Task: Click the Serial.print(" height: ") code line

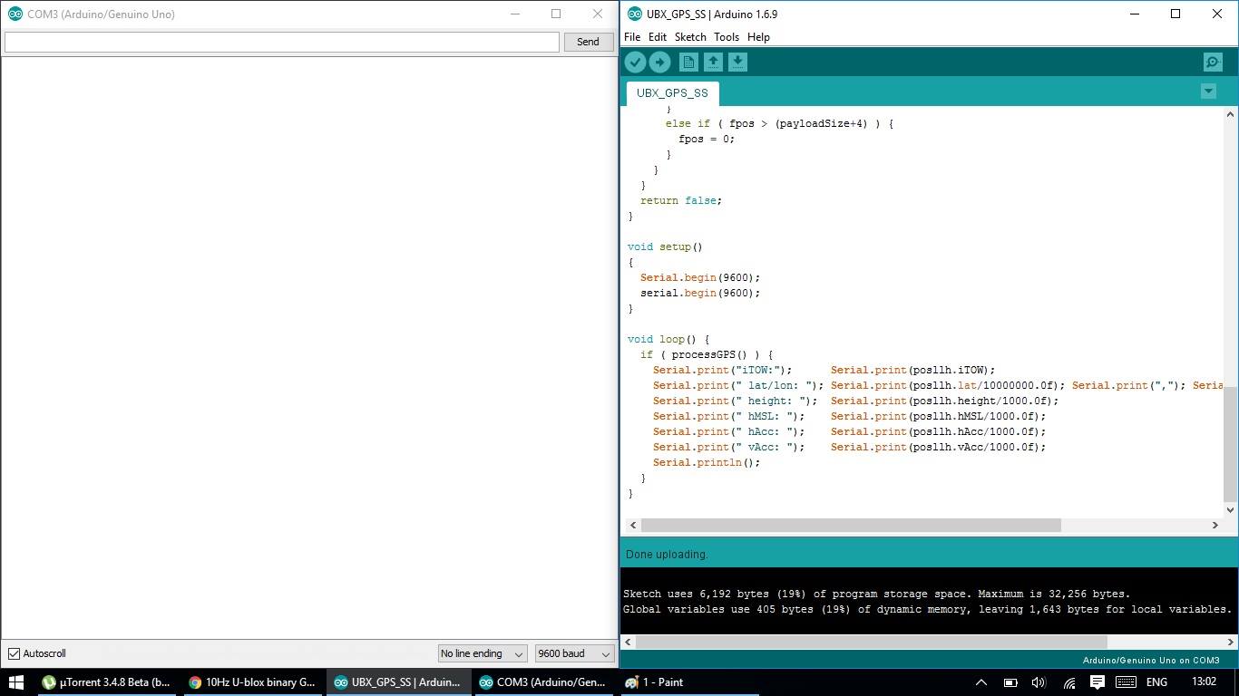Action: (x=855, y=401)
